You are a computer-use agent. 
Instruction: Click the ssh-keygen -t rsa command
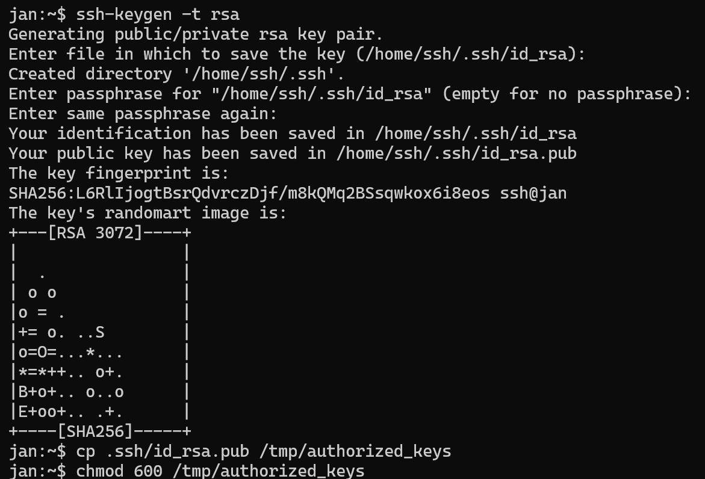[x=158, y=14]
